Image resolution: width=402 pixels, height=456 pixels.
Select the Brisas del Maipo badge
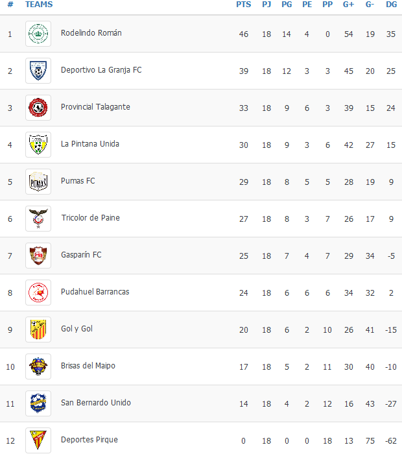(38, 366)
